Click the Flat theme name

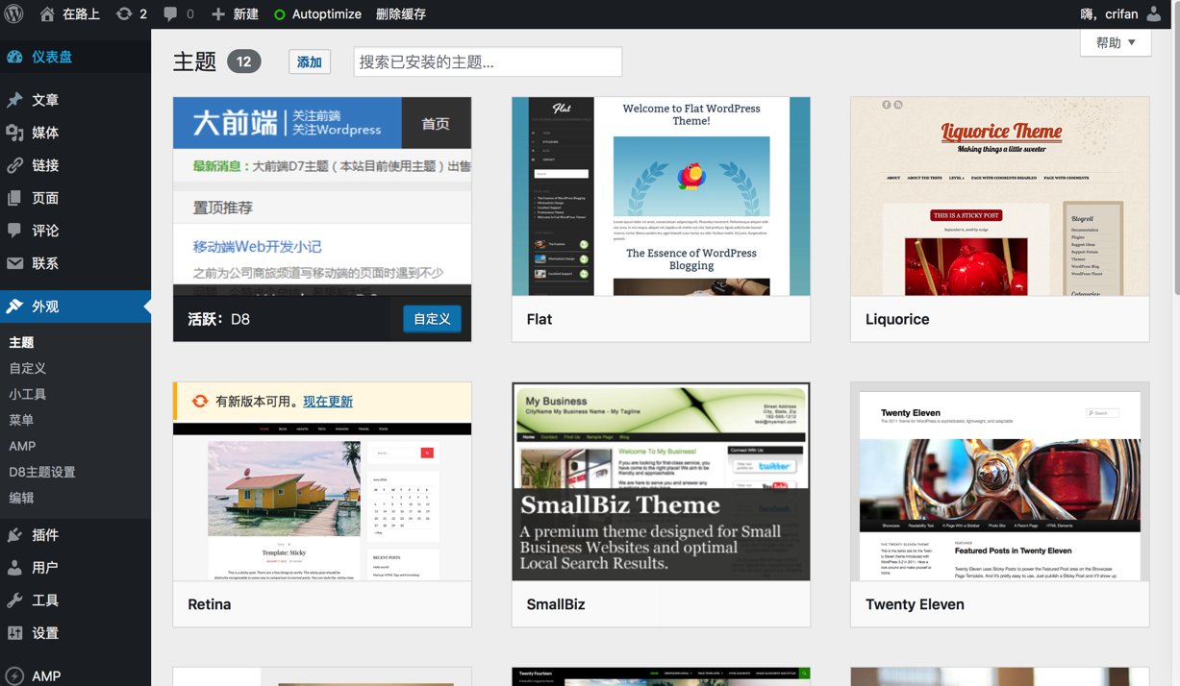pyautogui.click(x=540, y=319)
